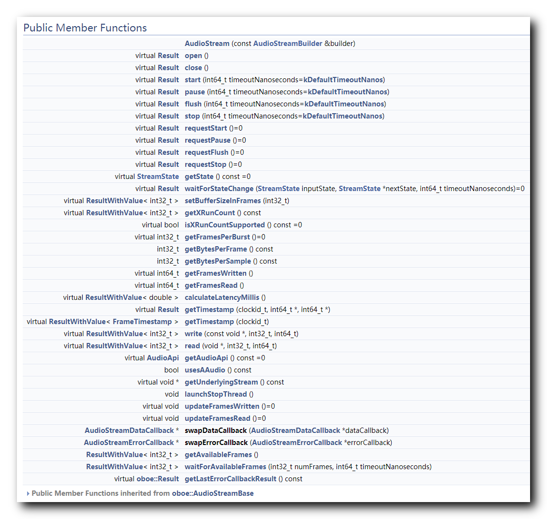Viewport: 547px width, 519px height.
Task: Click ResultWithValue in calculateLatencyMillis row
Action: point(114,297)
